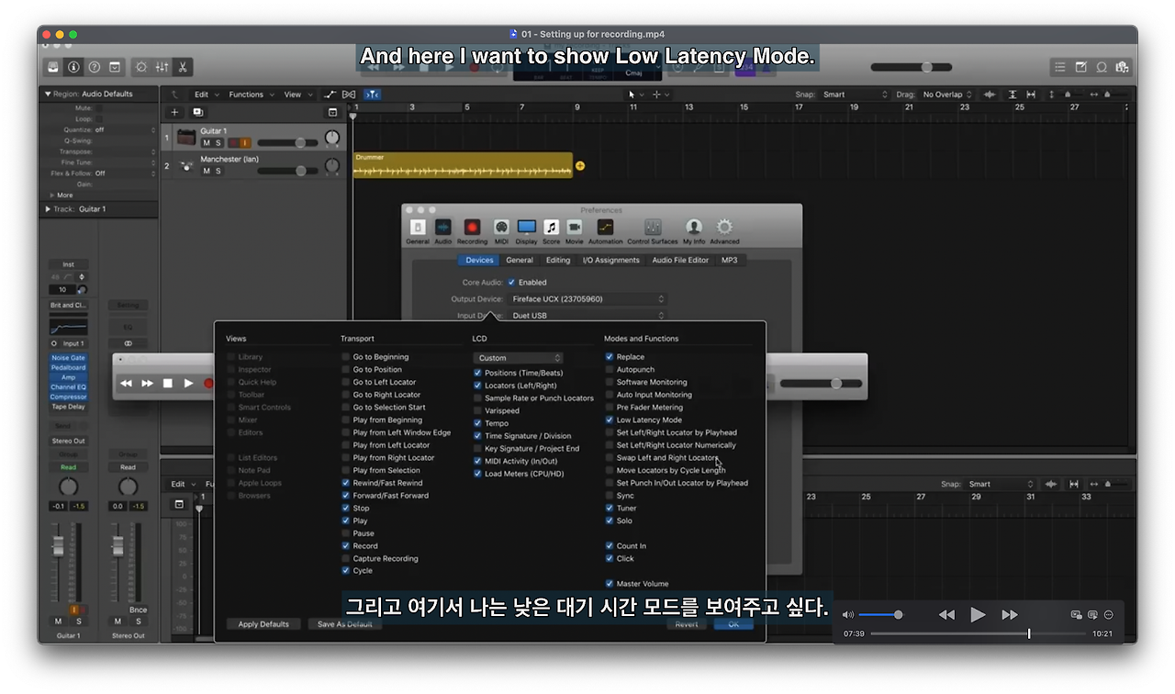Toggle automation view icon in Tracks area

[331, 95]
